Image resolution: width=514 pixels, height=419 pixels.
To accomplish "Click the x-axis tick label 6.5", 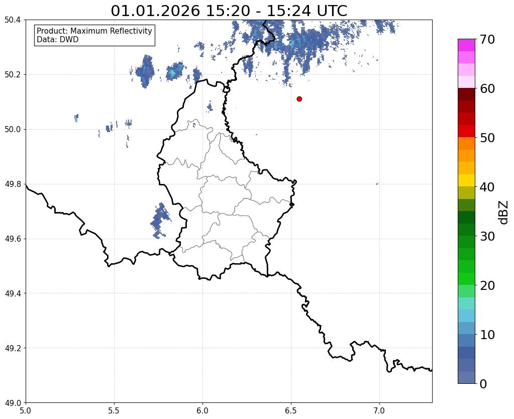I will [x=291, y=411].
